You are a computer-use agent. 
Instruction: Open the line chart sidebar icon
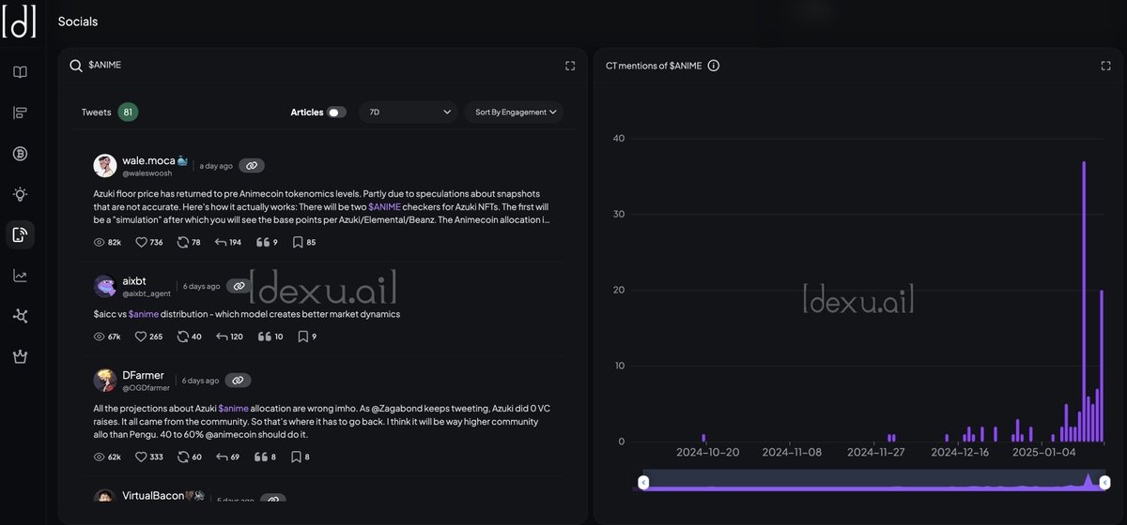pyautogui.click(x=20, y=275)
